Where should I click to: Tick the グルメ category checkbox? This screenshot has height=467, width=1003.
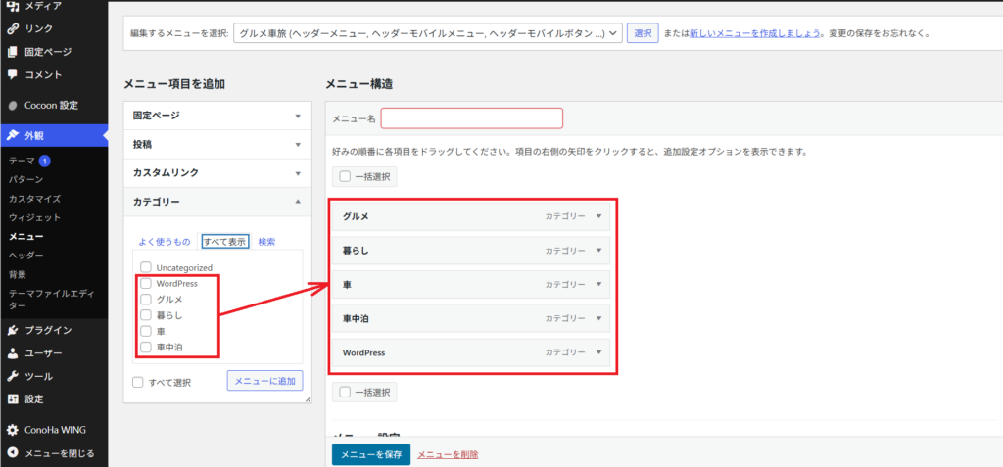click(146, 300)
